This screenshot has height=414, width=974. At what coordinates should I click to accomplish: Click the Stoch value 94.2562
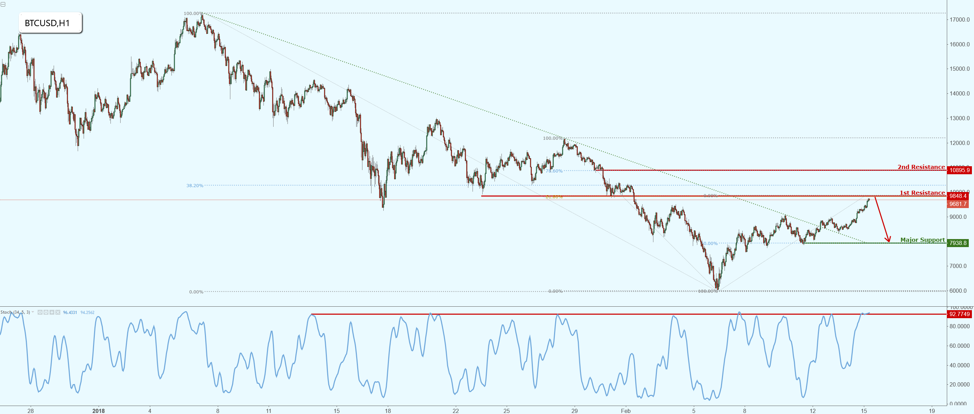87,312
